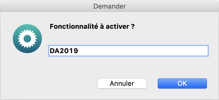Click Annuler to cancel the dialog
The width and height of the screenshot is (219, 100).
click(122, 83)
